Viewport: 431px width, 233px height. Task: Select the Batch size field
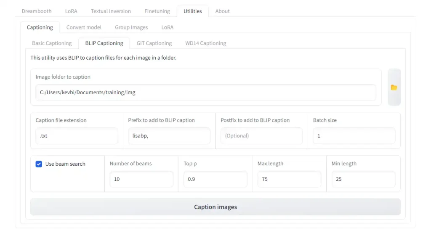354,136
